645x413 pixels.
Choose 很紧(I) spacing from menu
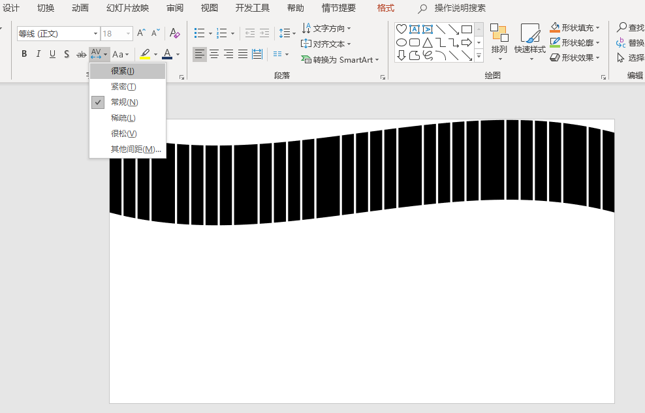click(127, 71)
